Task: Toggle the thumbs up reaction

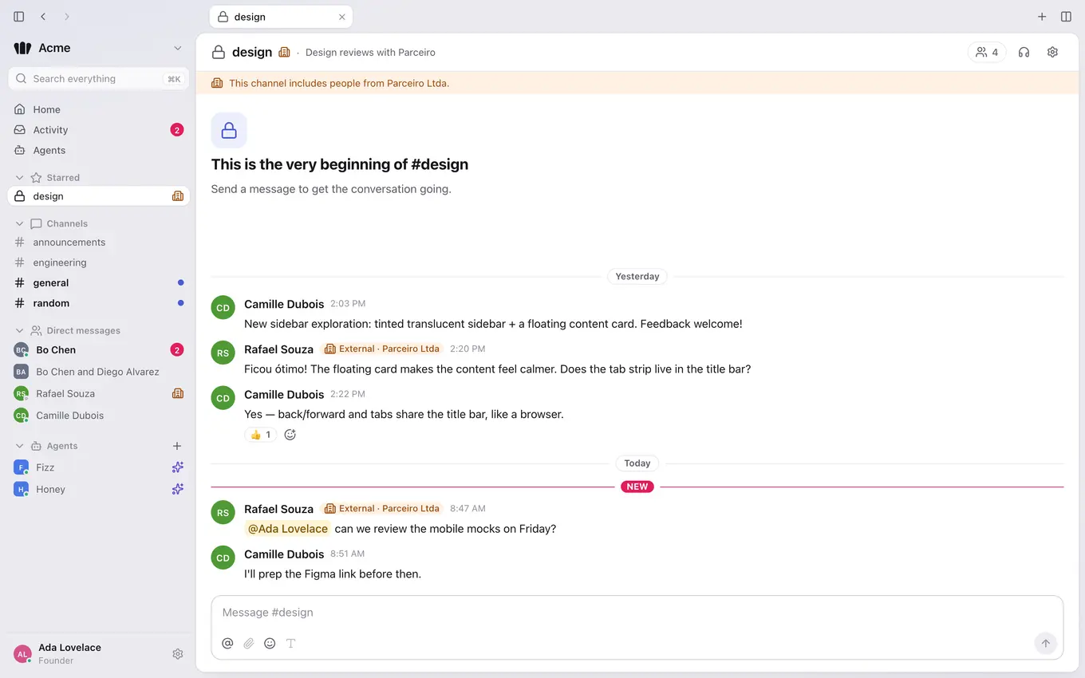Action: [x=260, y=435]
